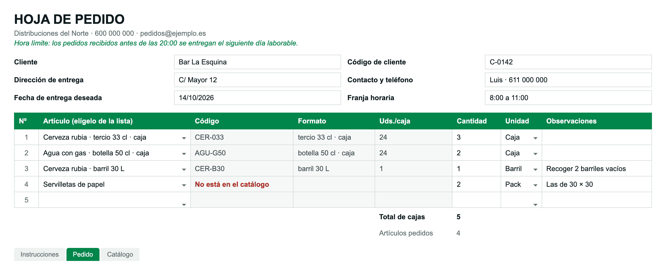This screenshot has width=666, height=275.
Task: Select code cell AGU-G50
Action: (242, 153)
